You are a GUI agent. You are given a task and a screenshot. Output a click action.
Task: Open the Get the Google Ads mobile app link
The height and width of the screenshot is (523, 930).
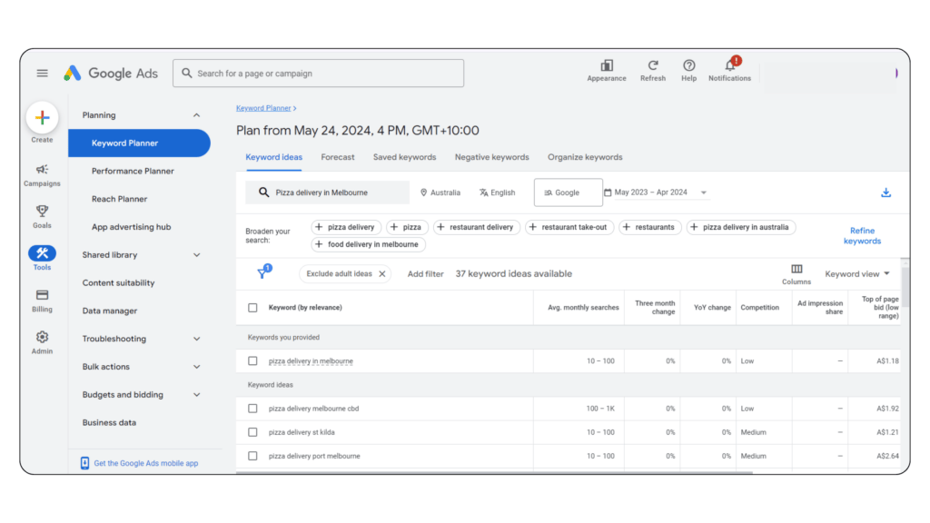[x=147, y=461]
